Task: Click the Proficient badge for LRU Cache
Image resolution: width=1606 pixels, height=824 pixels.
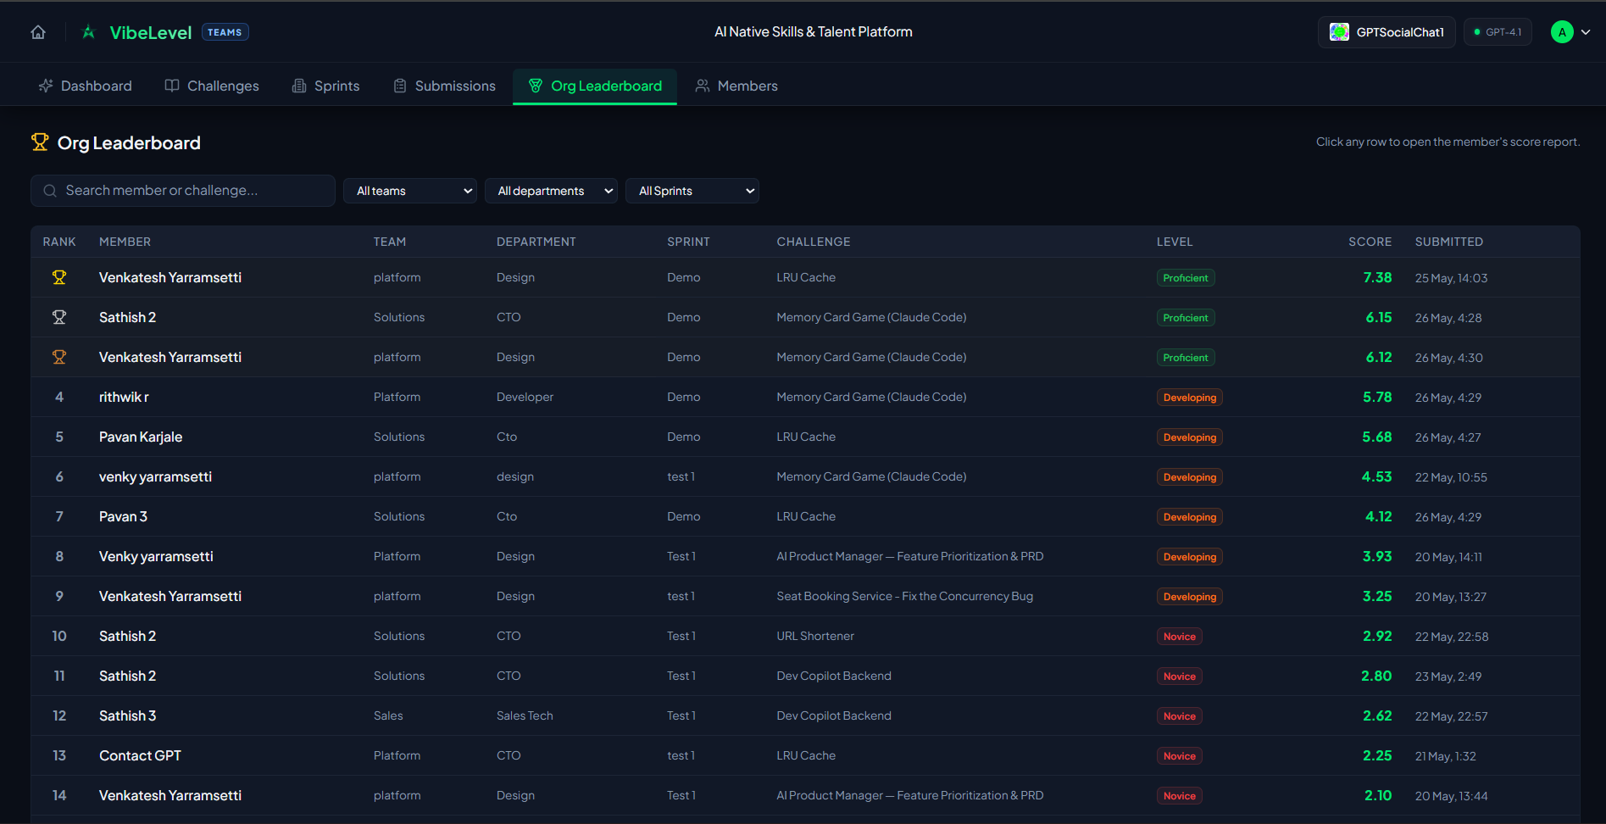Action: tap(1186, 278)
